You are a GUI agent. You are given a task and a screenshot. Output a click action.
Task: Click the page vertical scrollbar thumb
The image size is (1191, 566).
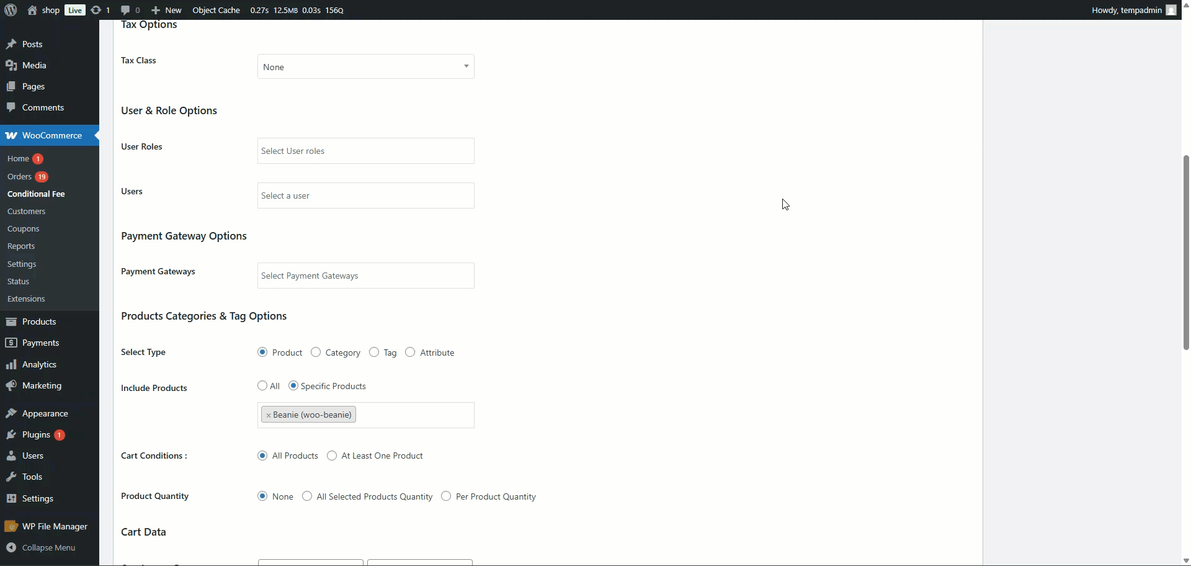click(x=1186, y=253)
